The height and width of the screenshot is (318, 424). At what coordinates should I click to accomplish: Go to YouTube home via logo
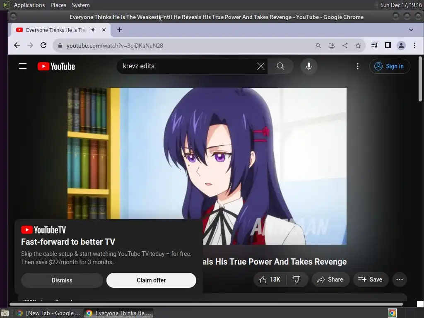point(56,66)
